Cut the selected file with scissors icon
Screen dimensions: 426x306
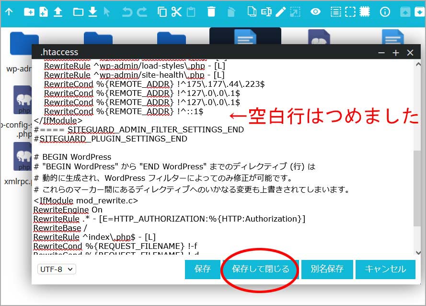point(177,12)
